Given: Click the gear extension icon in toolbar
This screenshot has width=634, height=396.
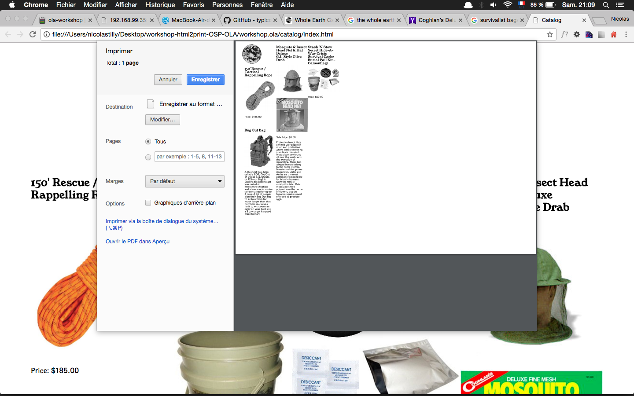Looking at the screenshot, I should click(577, 34).
